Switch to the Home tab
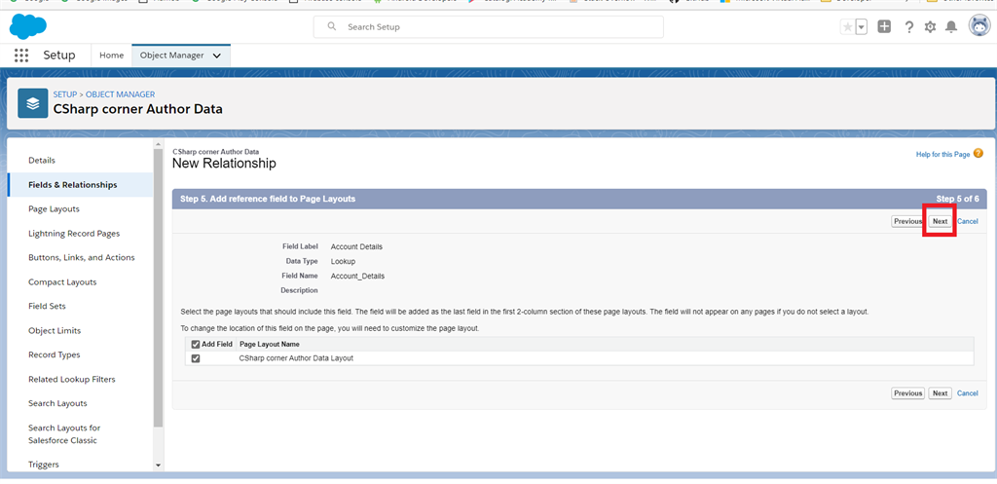 (x=111, y=56)
